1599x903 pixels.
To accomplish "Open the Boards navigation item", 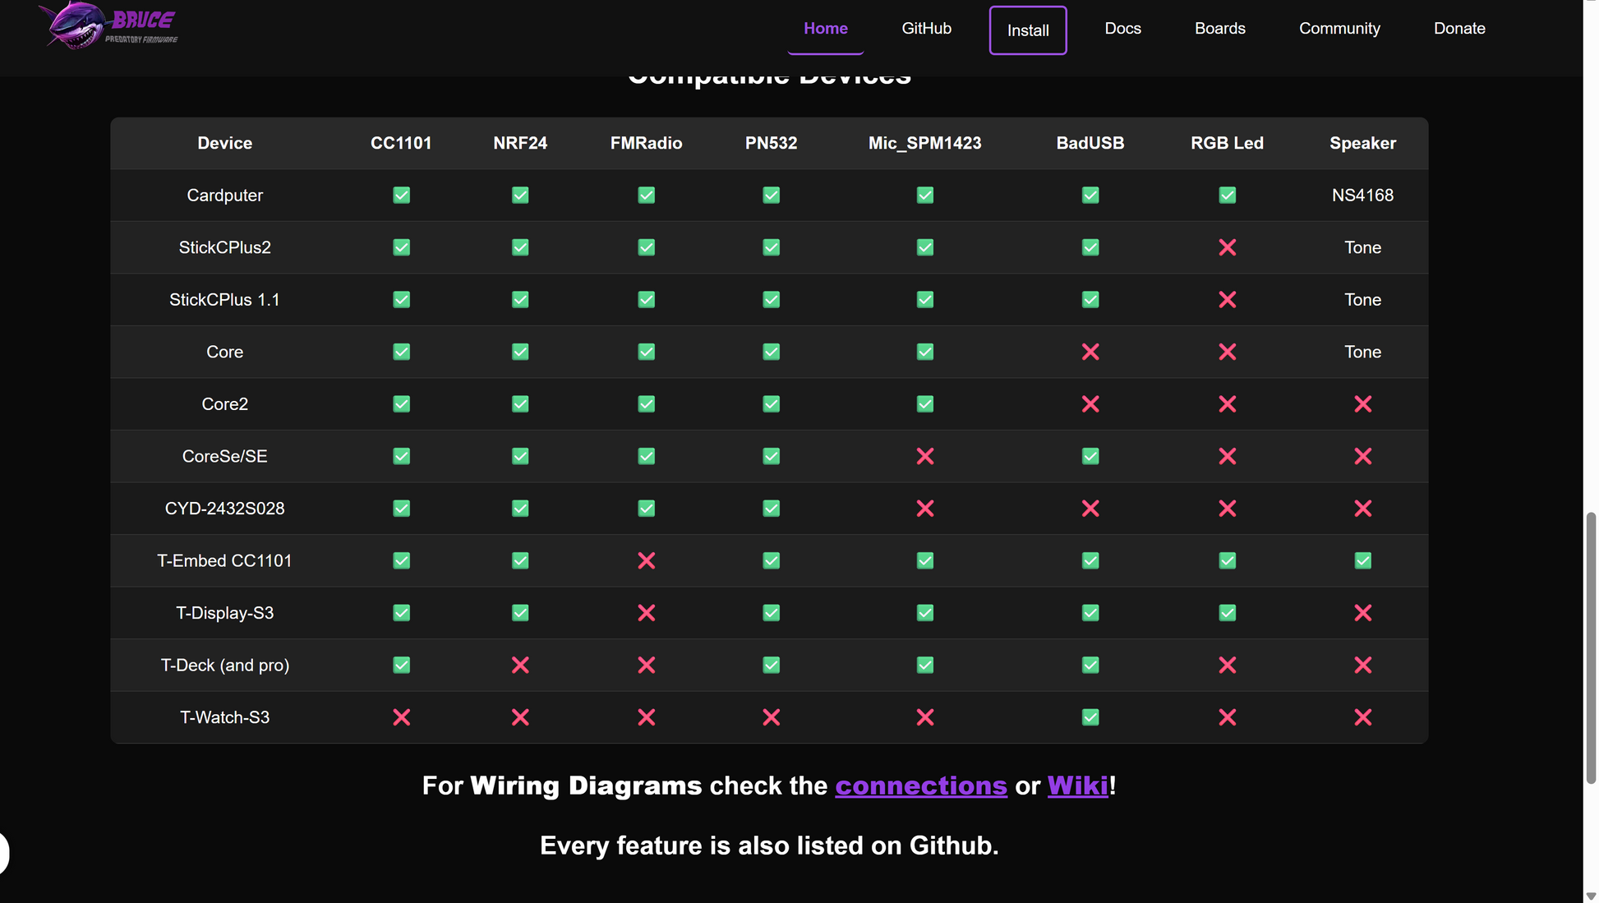I will coord(1219,29).
